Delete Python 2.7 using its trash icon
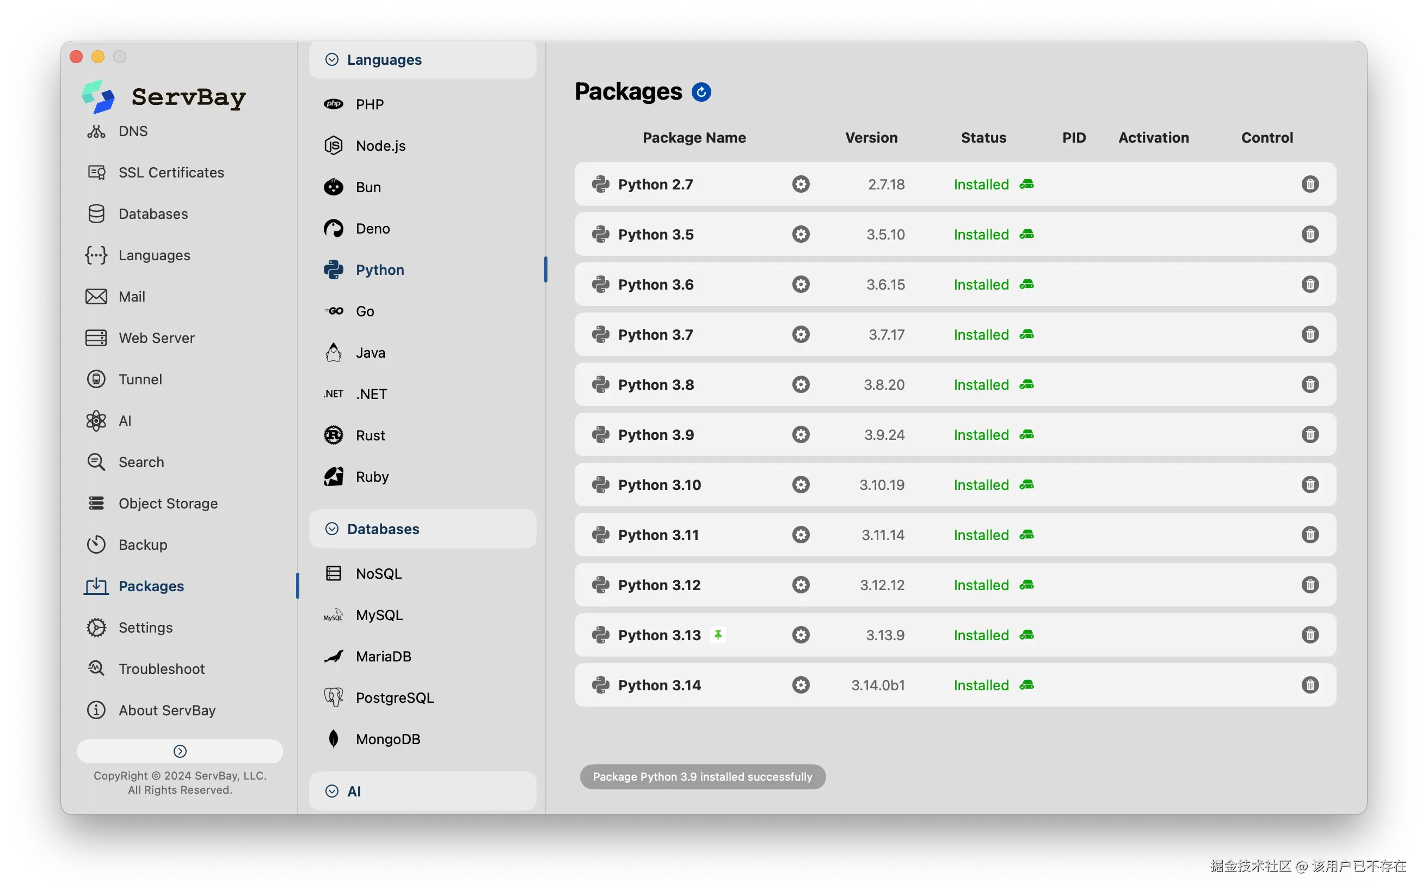 tap(1310, 184)
